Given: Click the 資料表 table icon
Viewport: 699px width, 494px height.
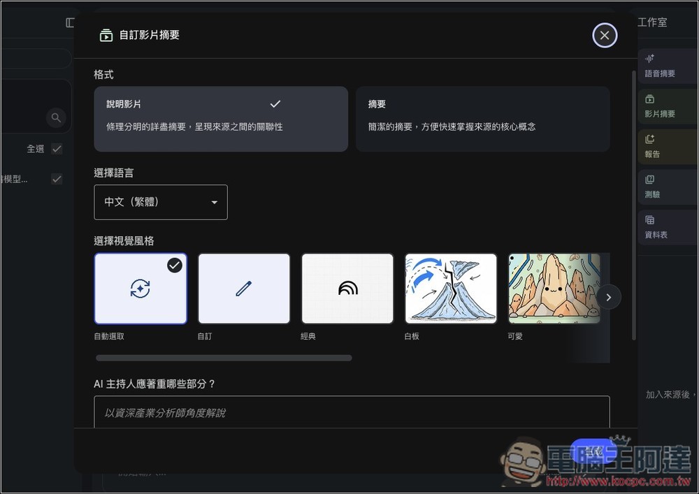Looking at the screenshot, I should click(649, 219).
